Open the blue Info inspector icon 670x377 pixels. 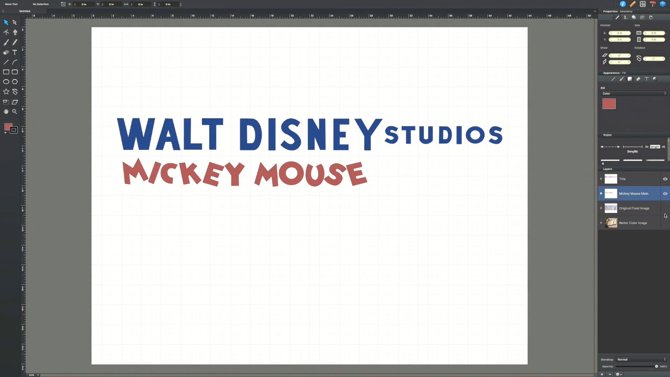point(623,4)
